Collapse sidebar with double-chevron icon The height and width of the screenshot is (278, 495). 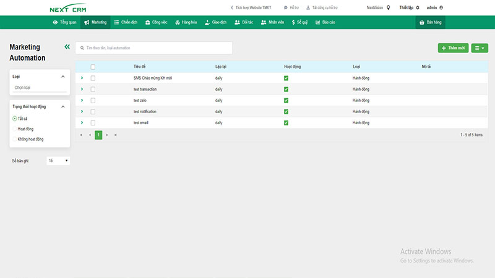(67, 47)
